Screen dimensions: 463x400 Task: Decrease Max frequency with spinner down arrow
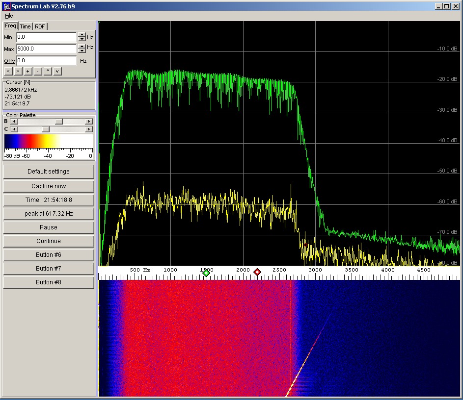(x=82, y=51)
